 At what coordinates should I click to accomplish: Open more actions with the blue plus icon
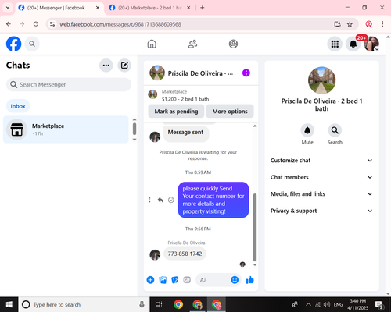coord(150,280)
